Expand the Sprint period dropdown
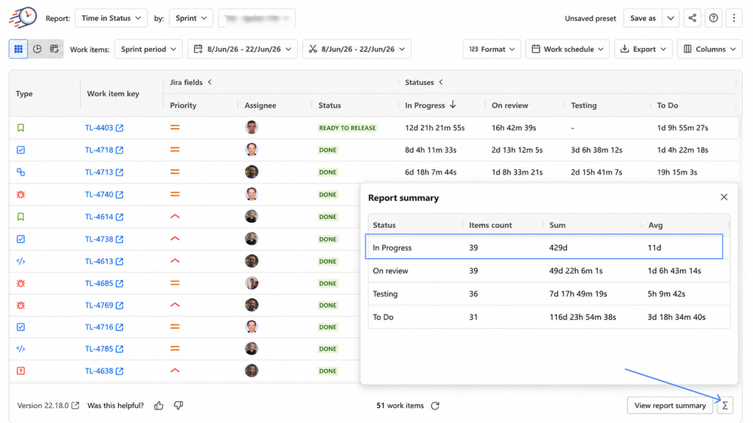This screenshot has height=423, width=753. click(148, 49)
